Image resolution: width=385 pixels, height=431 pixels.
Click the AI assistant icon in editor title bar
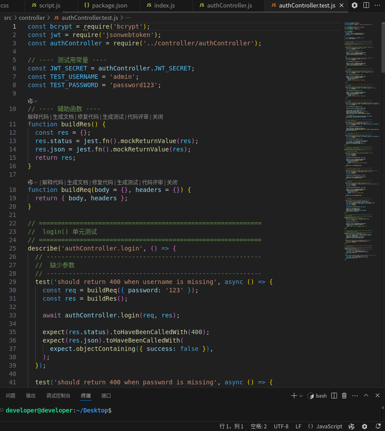click(x=355, y=5)
